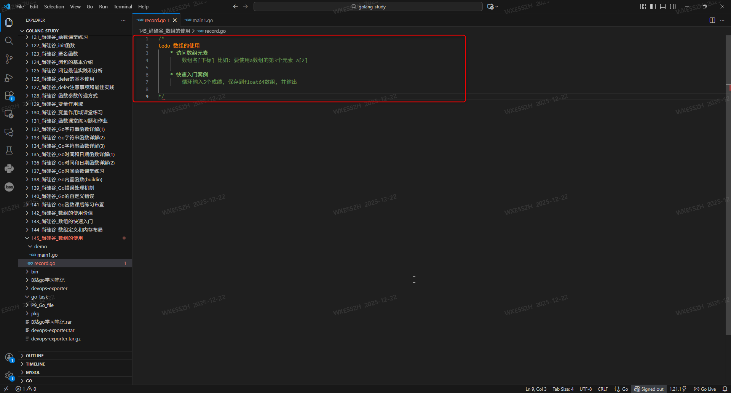Image resolution: width=731 pixels, height=393 pixels.
Task: Expand the TIMELINE section
Action: pos(75,364)
